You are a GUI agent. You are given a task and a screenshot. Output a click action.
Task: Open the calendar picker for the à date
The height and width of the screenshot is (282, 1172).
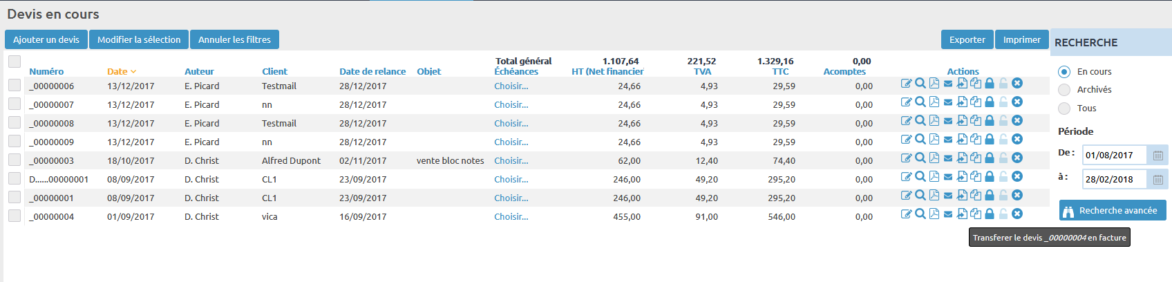pos(1158,180)
